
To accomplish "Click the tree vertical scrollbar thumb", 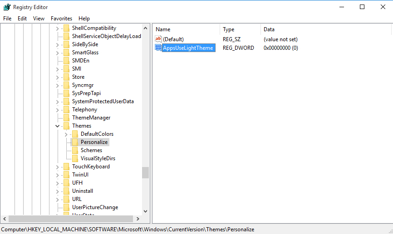I will coord(145,172).
